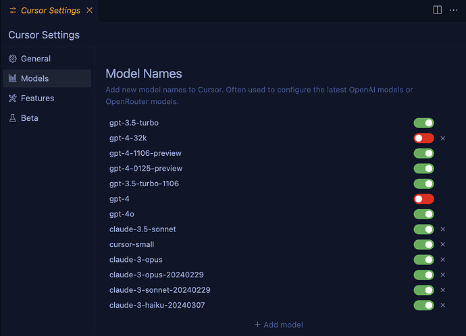Disable the claude-3-sonnet-20240229 toggle

click(x=424, y=290)
